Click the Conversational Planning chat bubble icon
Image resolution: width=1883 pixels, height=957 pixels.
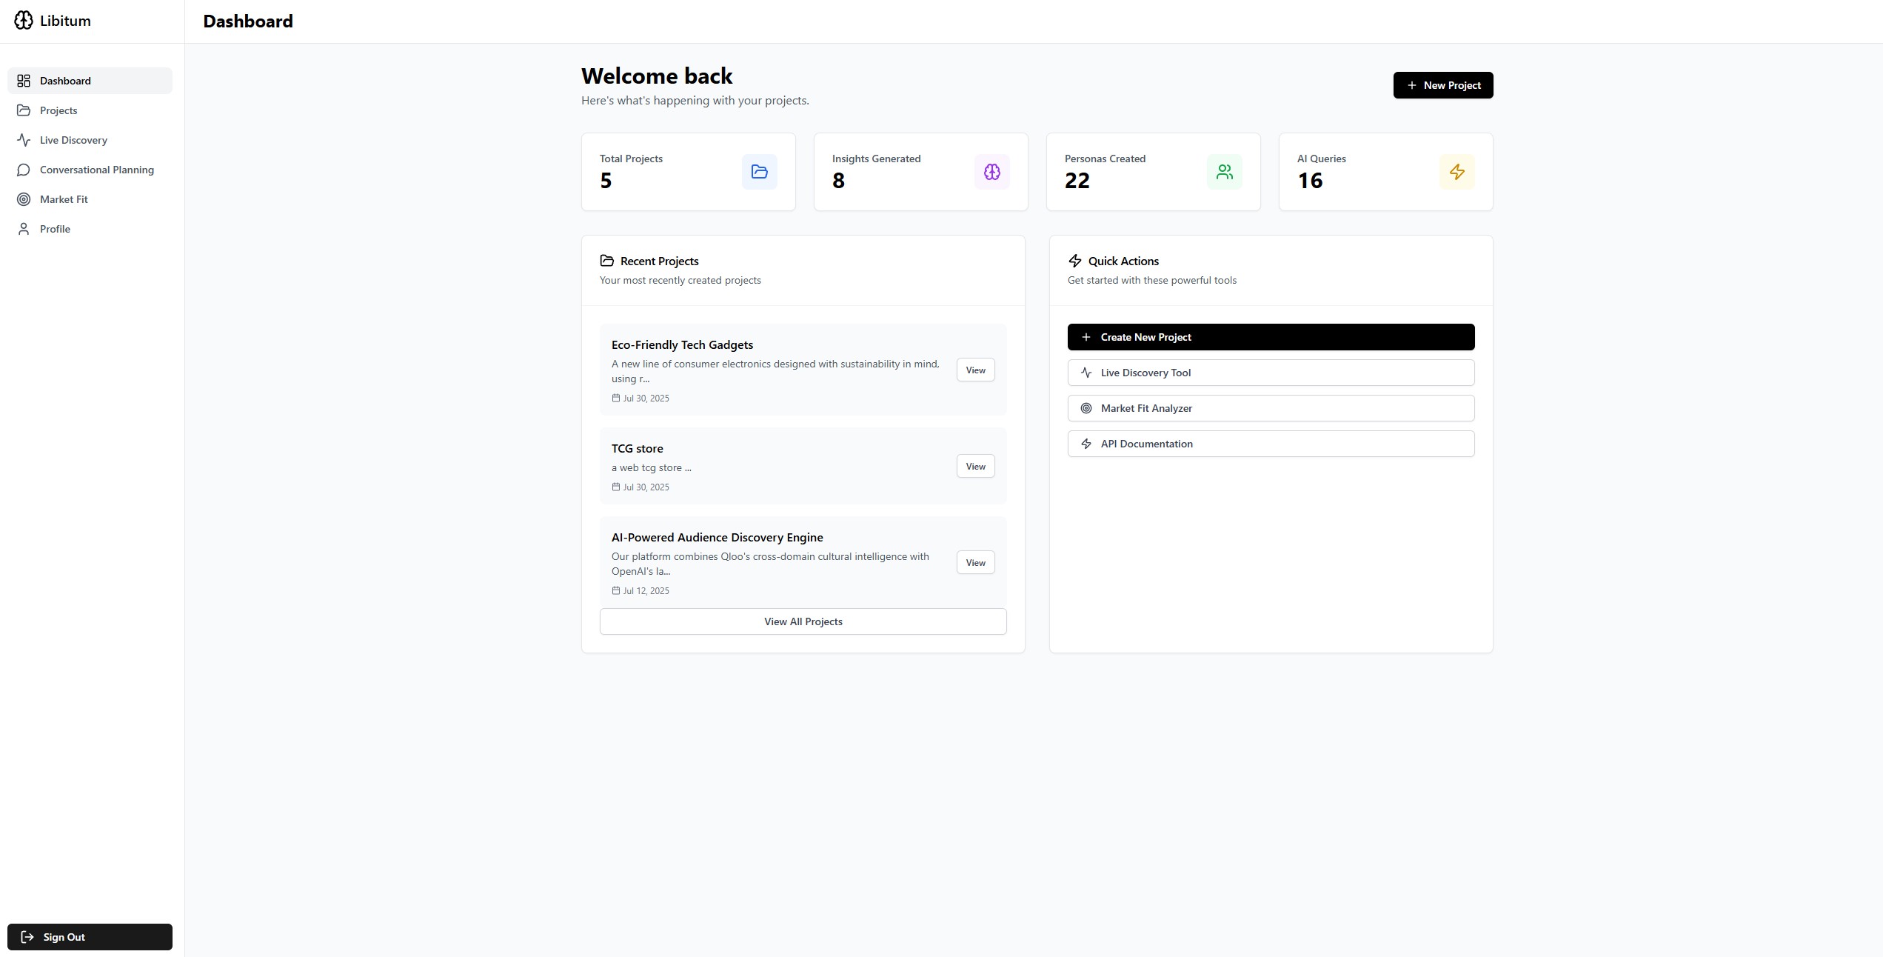tap(24, 170)
